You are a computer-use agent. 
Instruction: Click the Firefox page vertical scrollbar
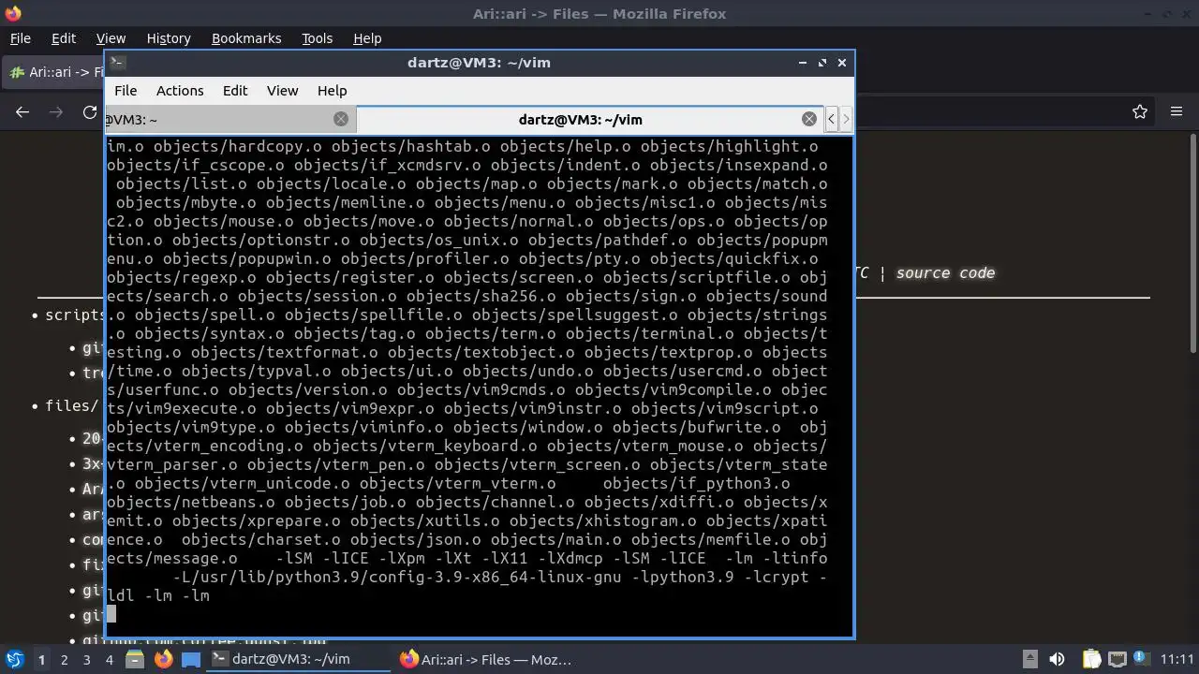(x=1192, y=243)
